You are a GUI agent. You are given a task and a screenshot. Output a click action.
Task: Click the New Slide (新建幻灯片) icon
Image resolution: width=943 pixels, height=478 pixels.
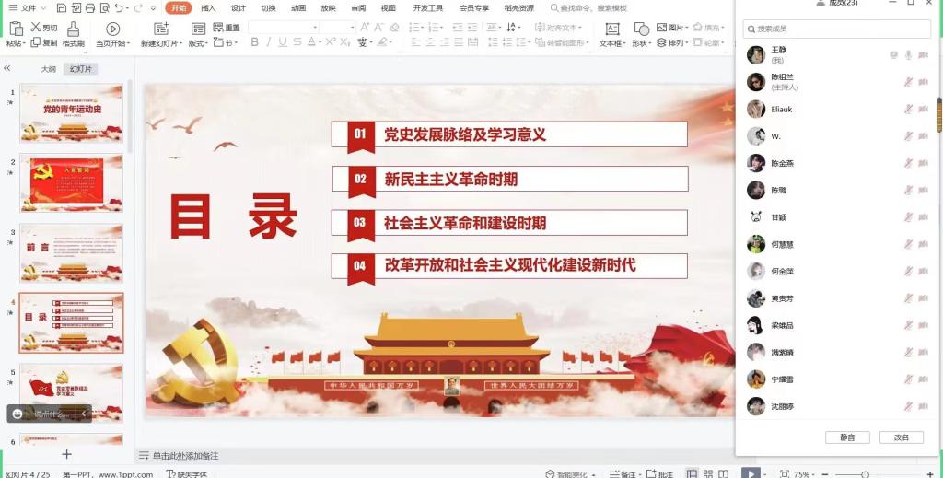pos(161,29)
